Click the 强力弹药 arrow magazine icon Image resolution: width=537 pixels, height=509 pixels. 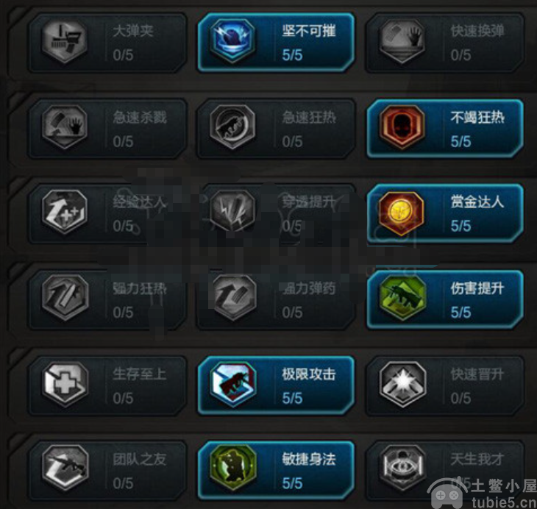[x=235, y=298]
